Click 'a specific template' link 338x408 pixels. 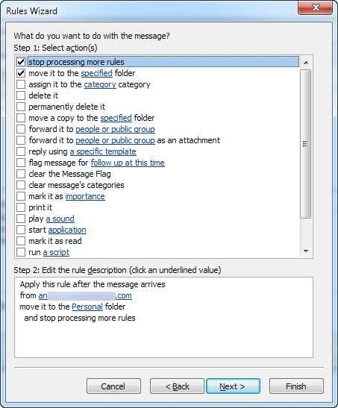[x=103, y=151]
